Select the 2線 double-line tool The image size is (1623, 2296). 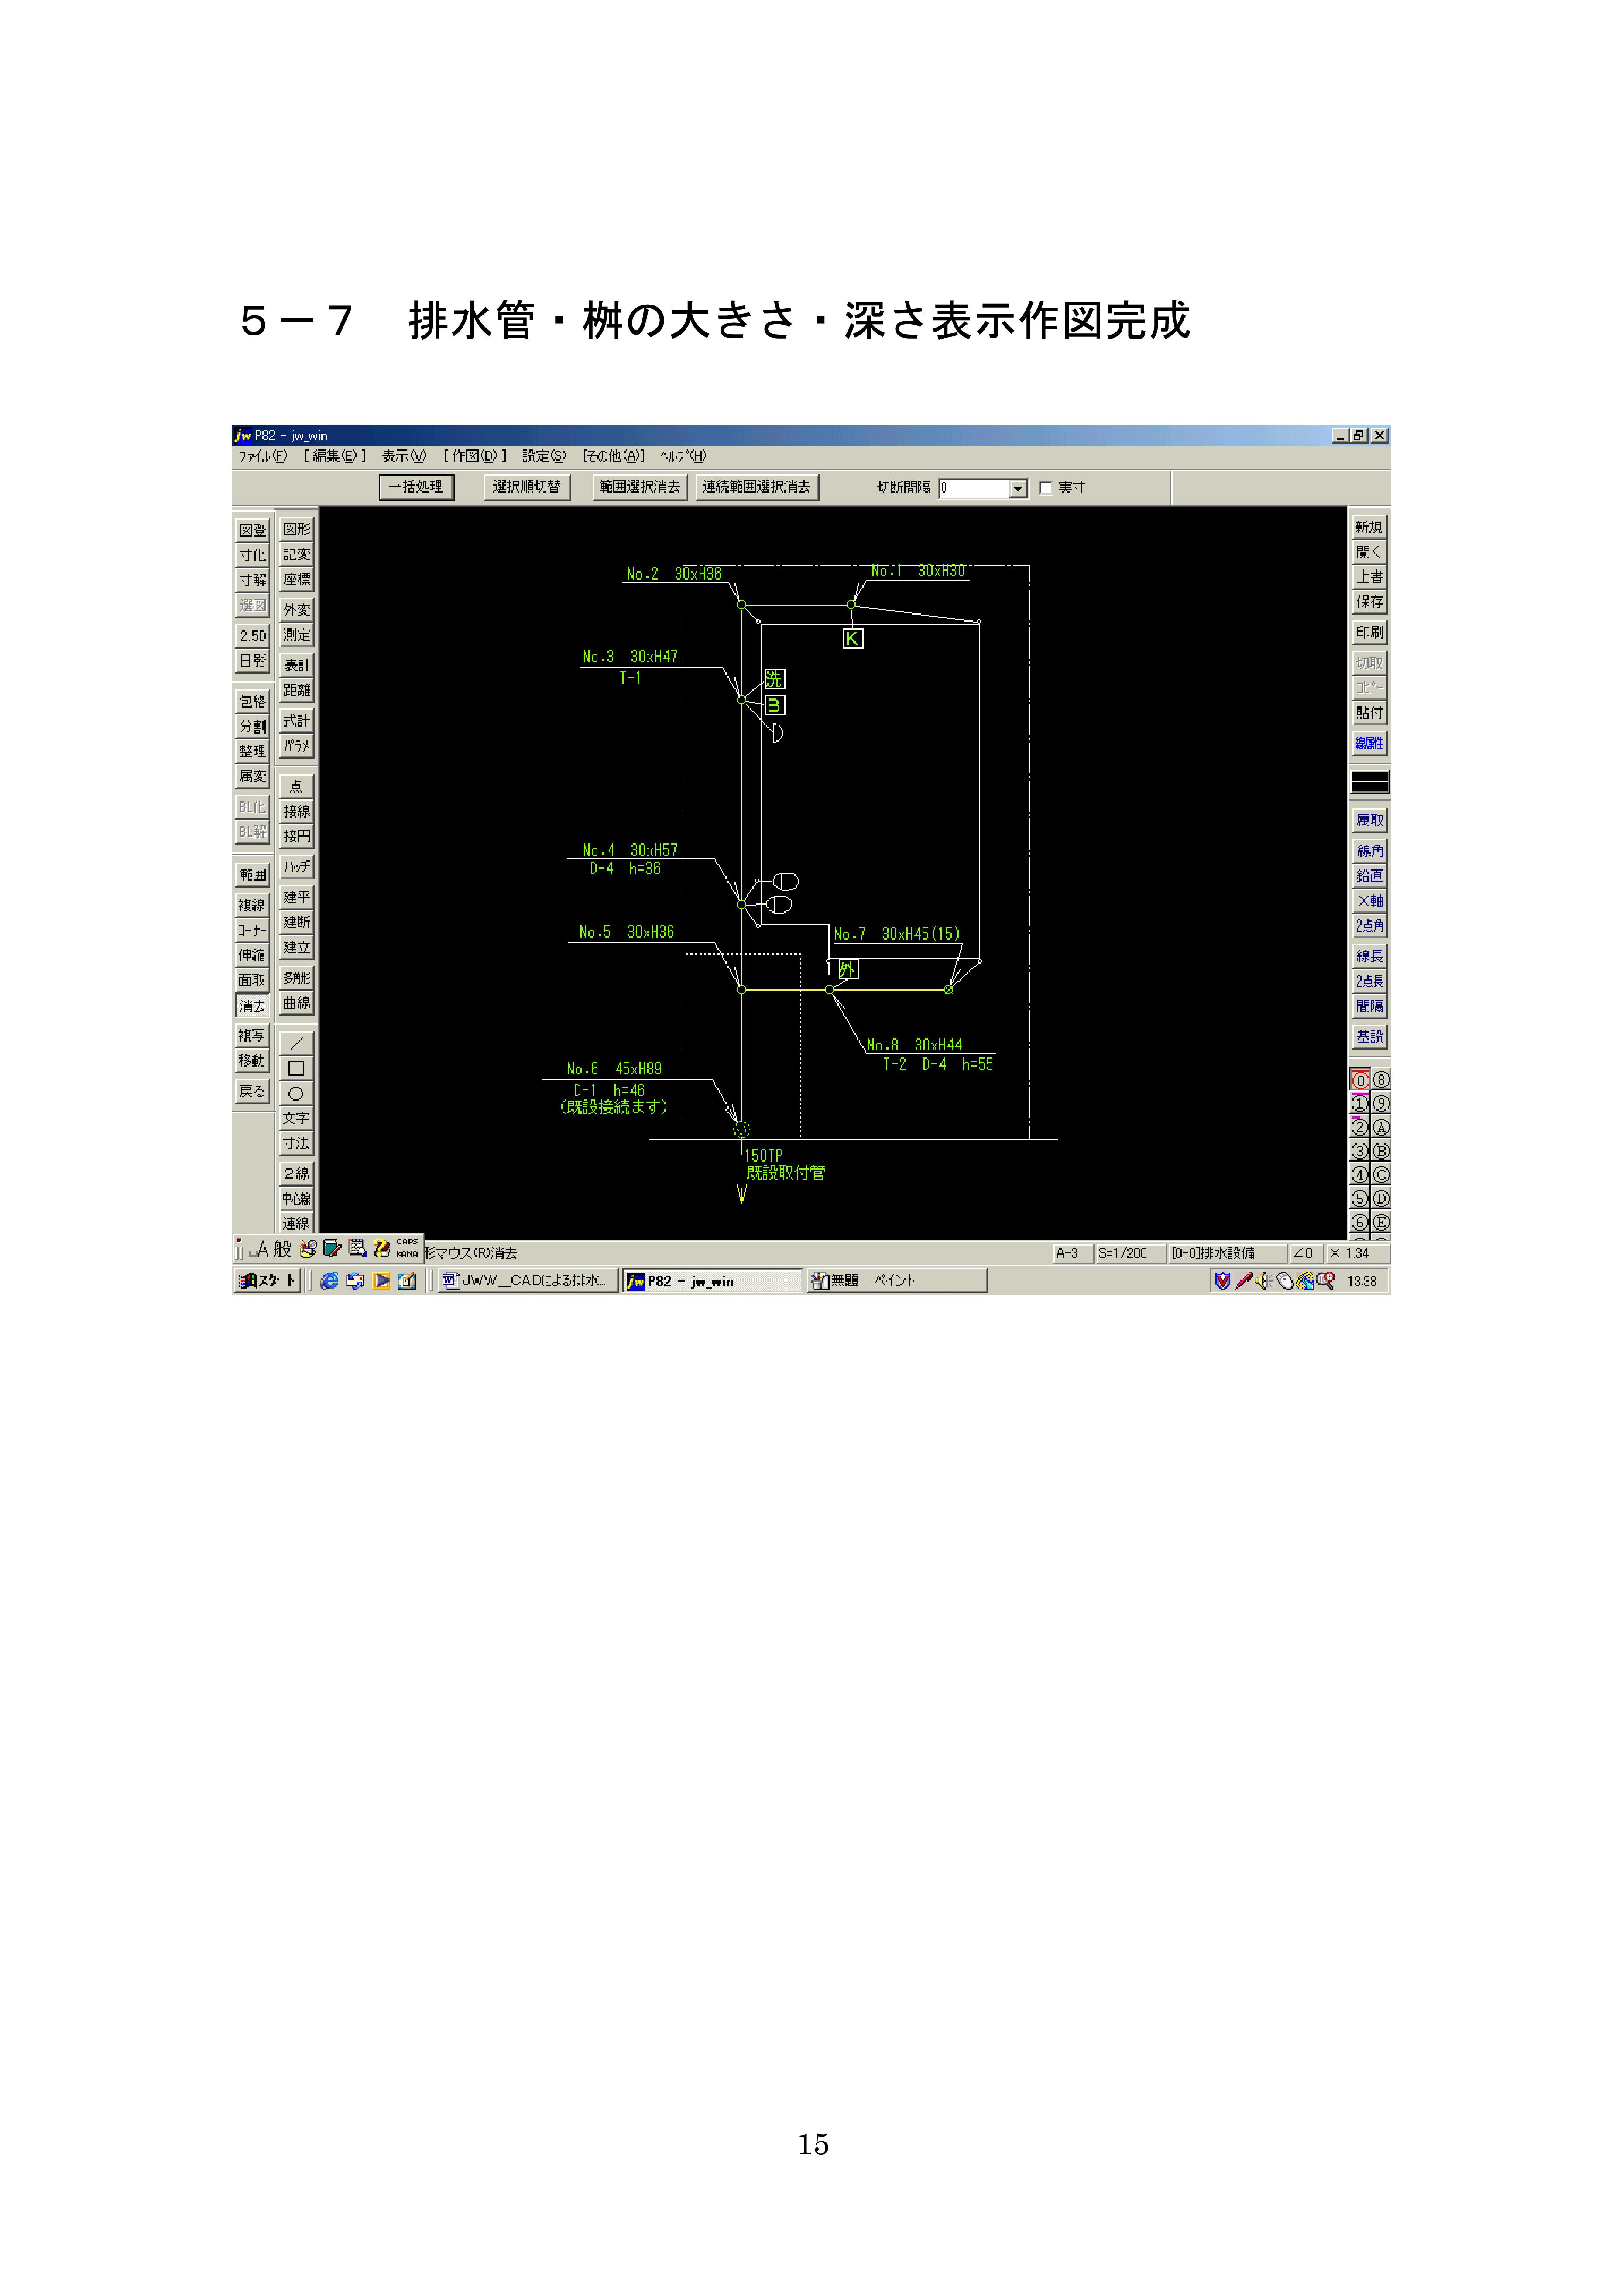point(296,1173)
